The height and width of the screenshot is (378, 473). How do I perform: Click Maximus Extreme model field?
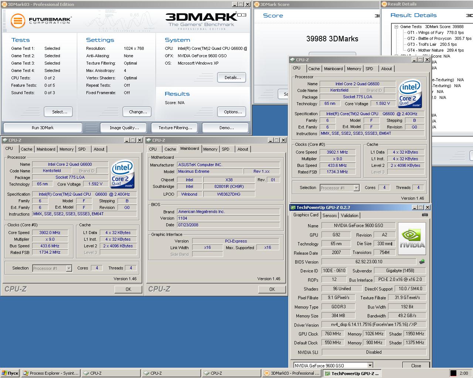[210, 171]
